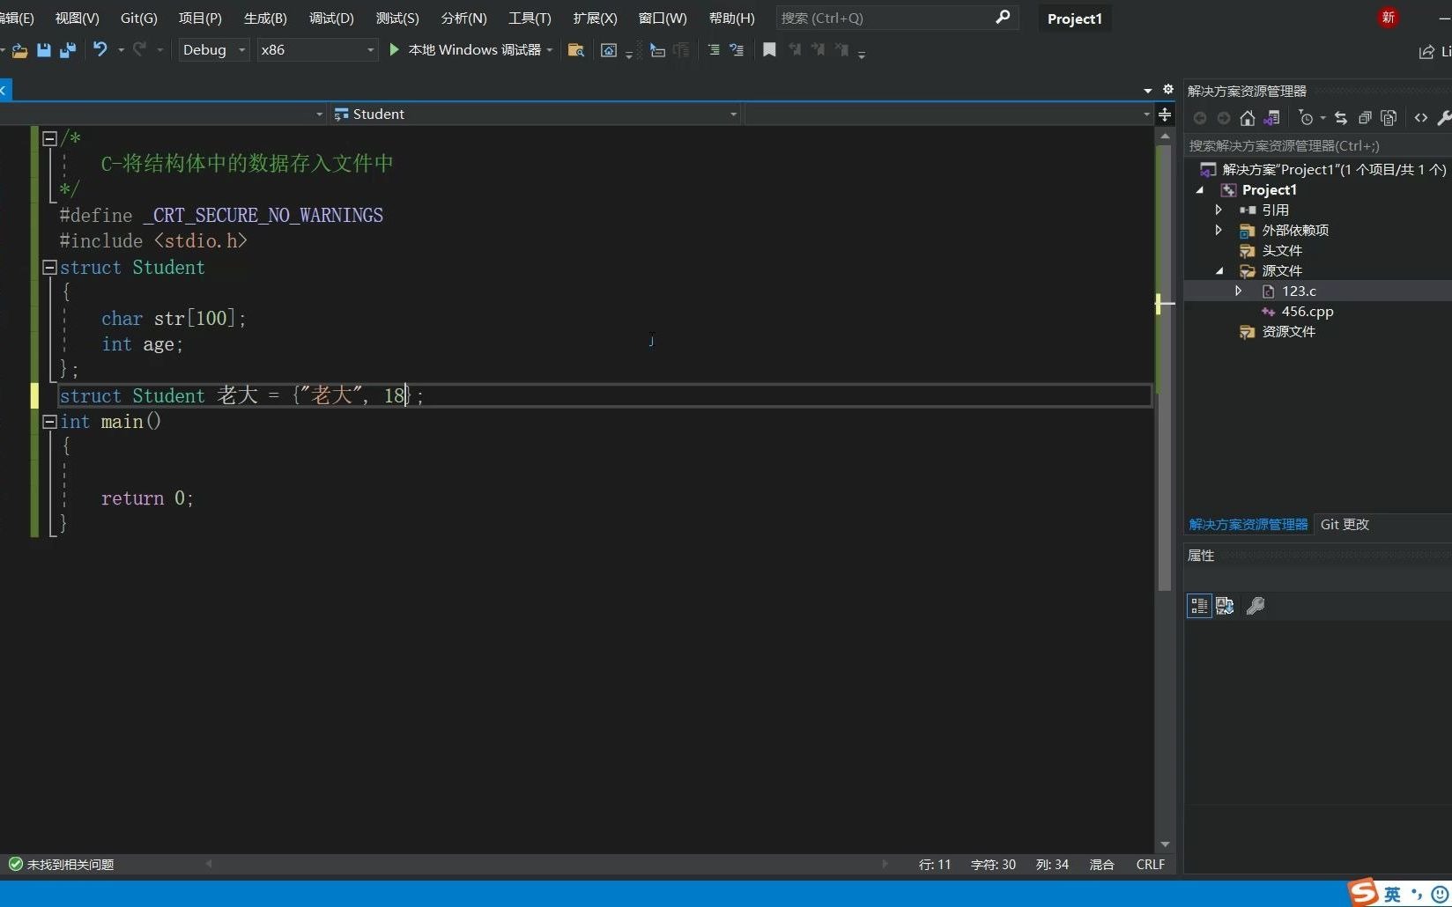Click the Solution Explorer Home icon
The image size is (1452, 907).
(x=1248, y=118)
